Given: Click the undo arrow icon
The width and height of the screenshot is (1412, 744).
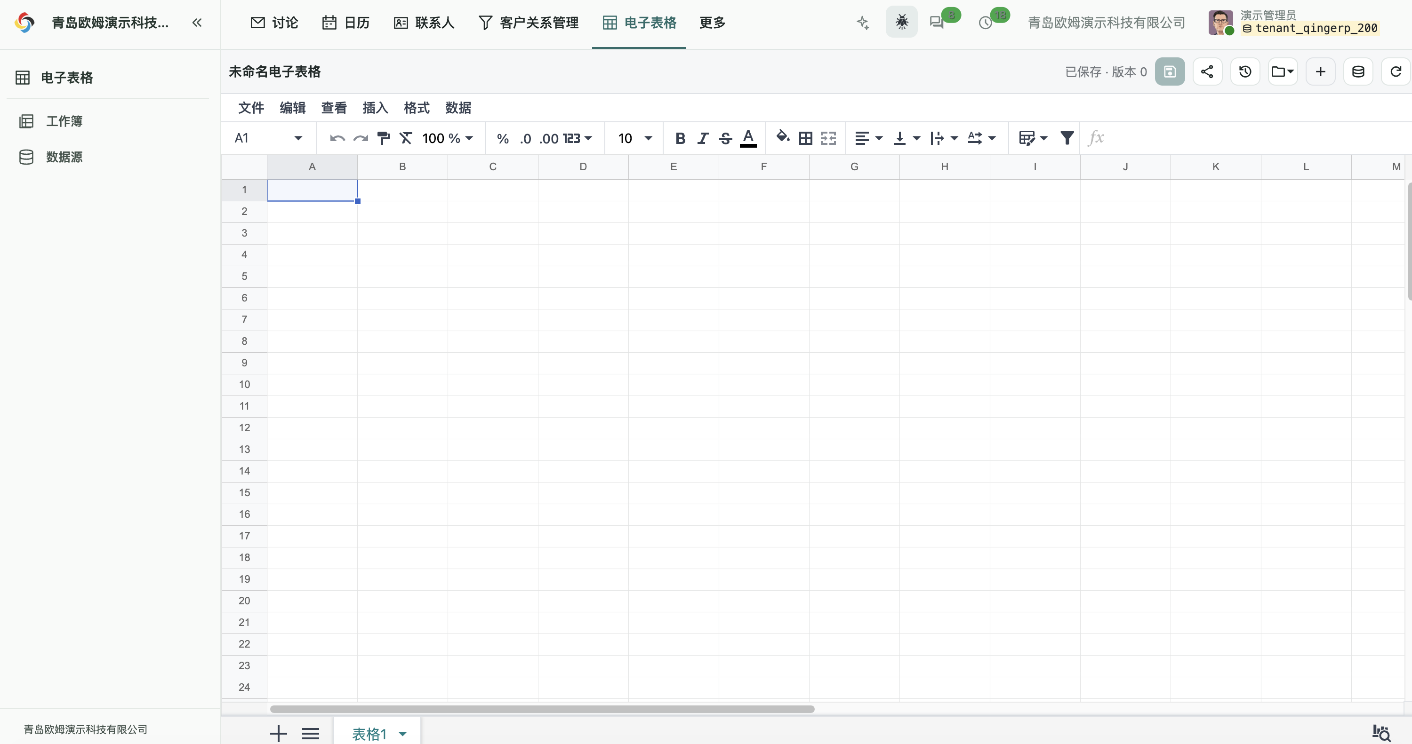Looking at the screenshot, I should 337,139.
